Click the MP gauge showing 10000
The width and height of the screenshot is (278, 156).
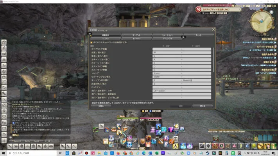click(x=151, y=119)
